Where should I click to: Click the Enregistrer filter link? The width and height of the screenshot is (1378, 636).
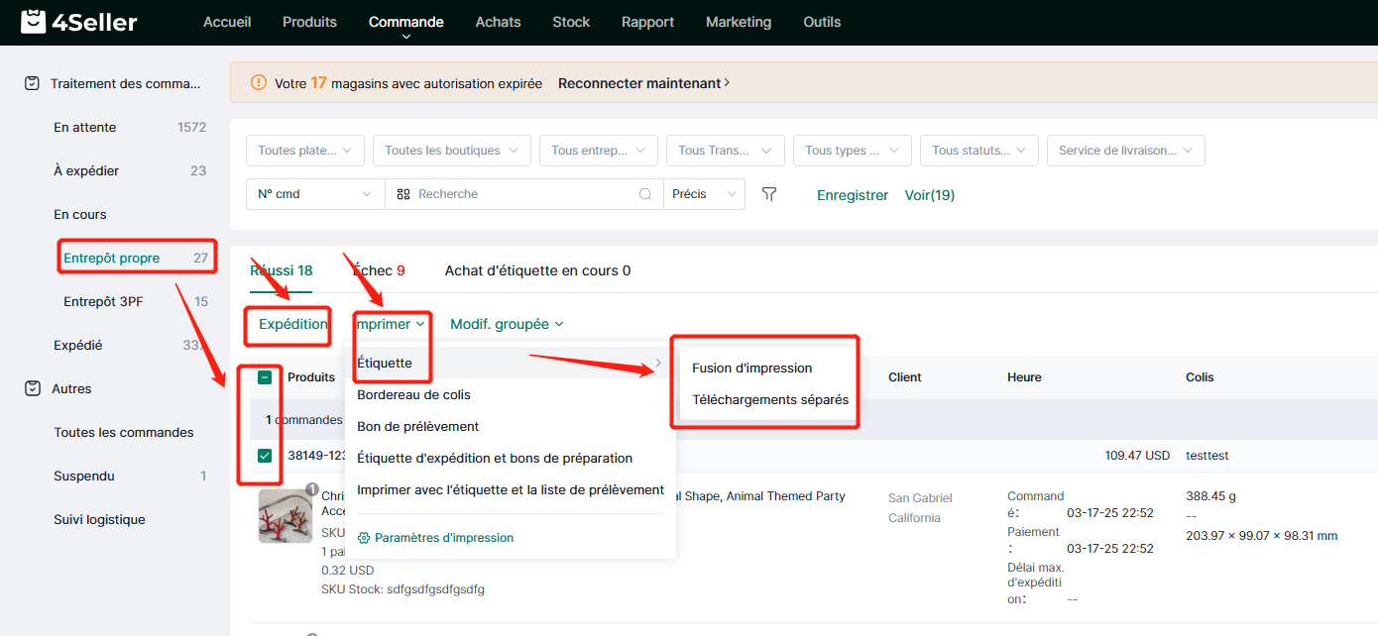tap(853, 195)
